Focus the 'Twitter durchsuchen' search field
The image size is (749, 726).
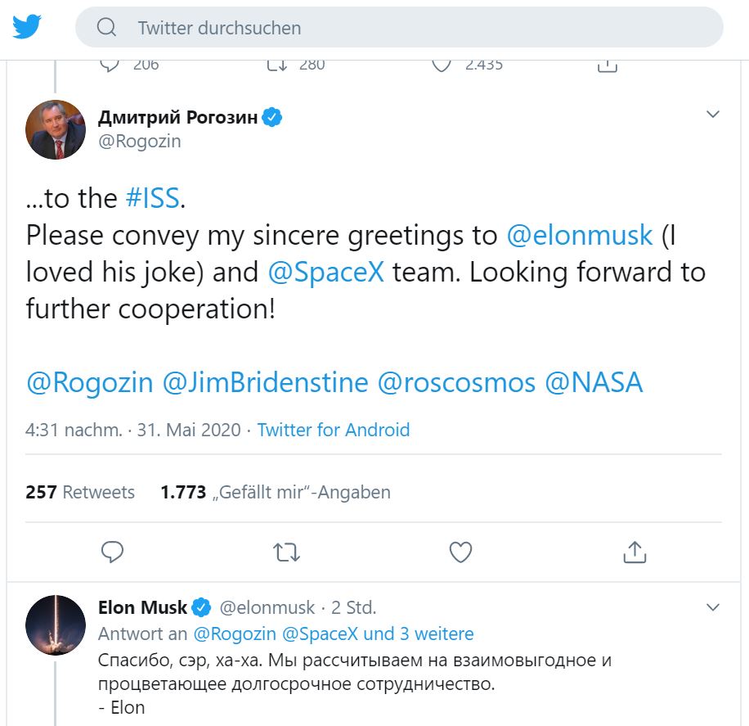[409, 28]
